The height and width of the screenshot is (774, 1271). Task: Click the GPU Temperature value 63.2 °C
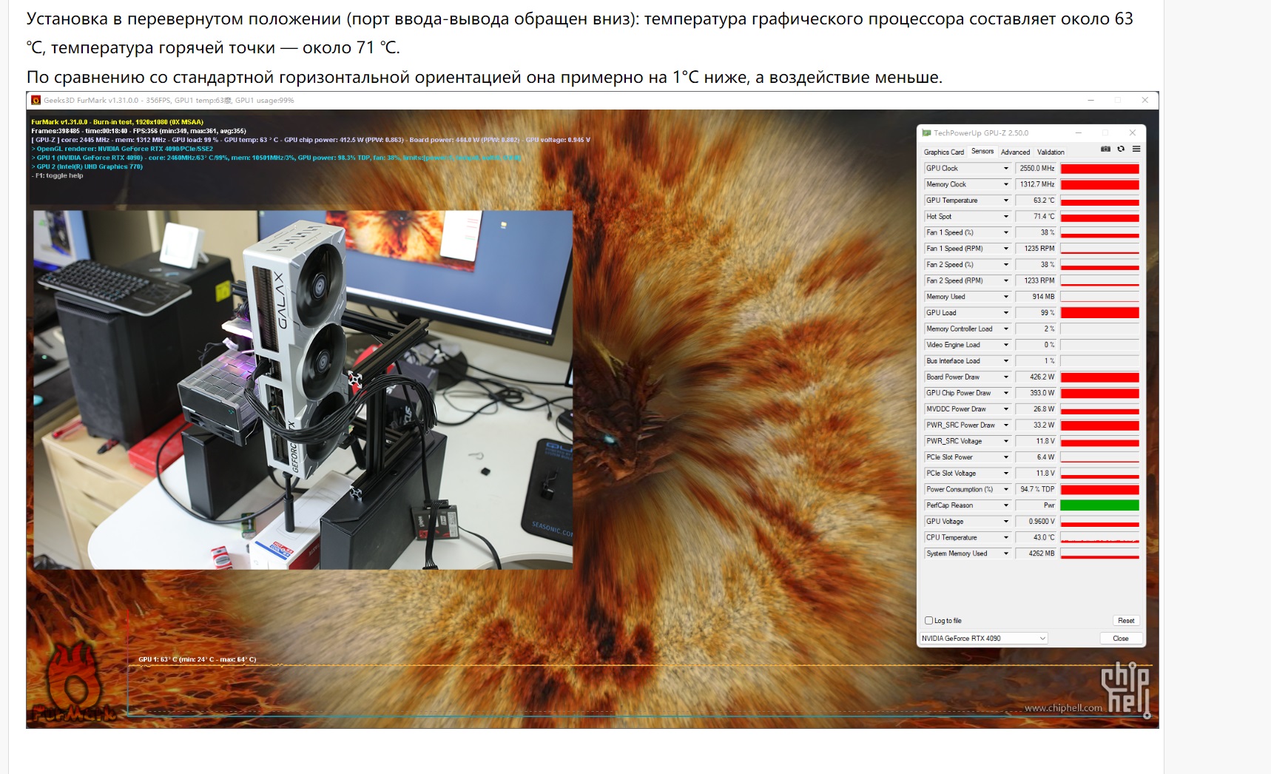click(1036, 201)
